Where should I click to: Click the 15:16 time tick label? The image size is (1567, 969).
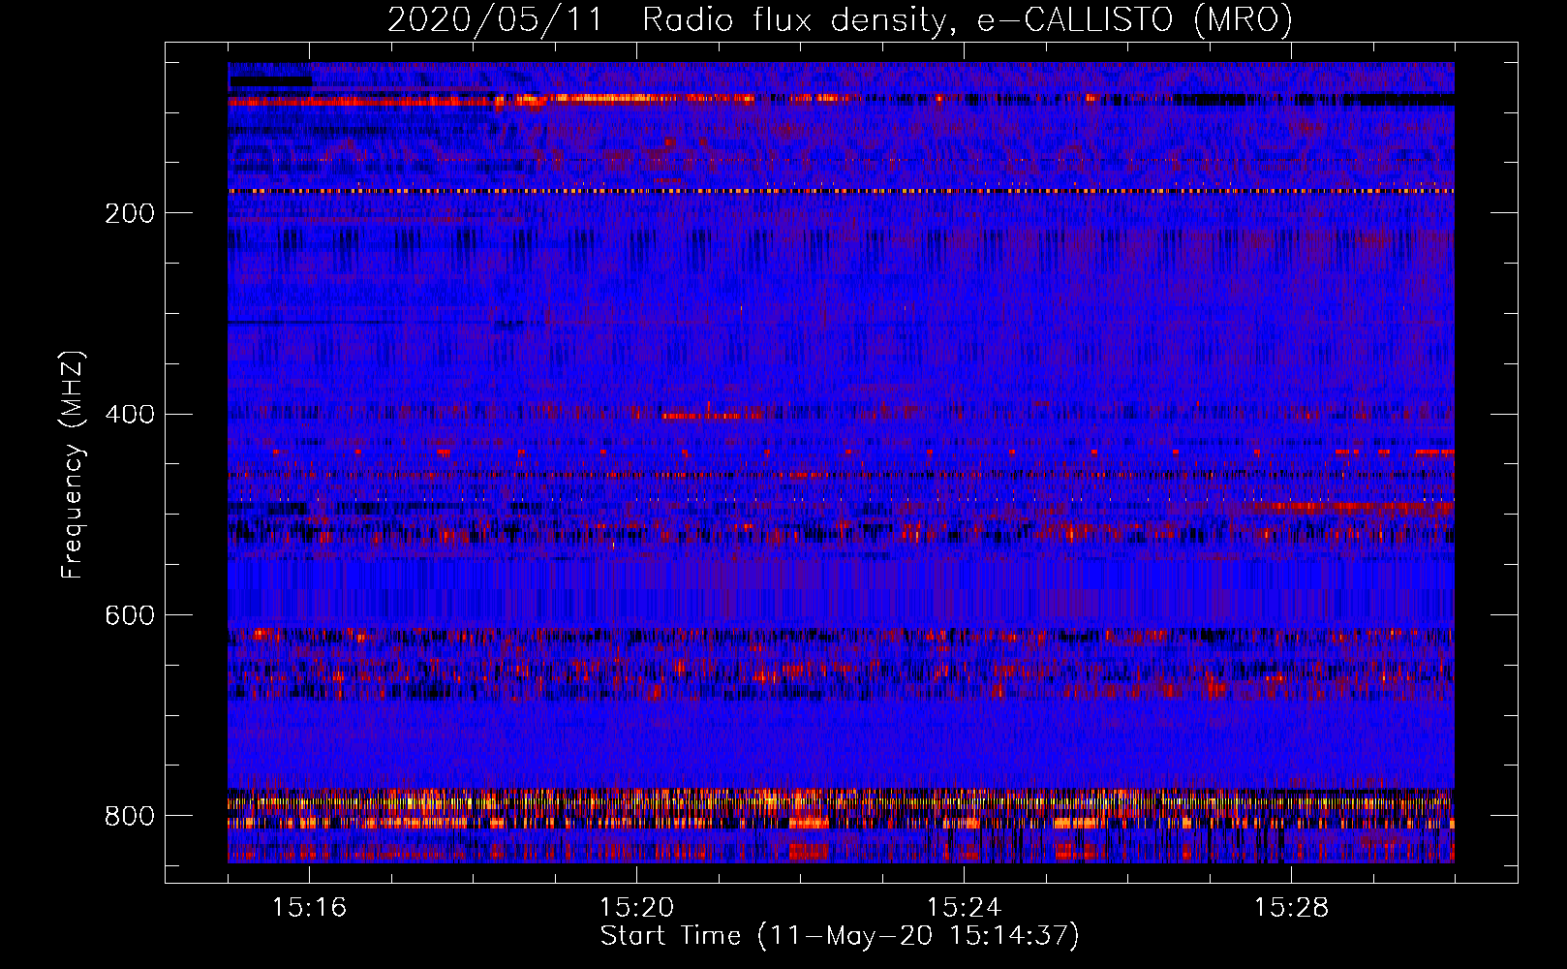point(309,908)
